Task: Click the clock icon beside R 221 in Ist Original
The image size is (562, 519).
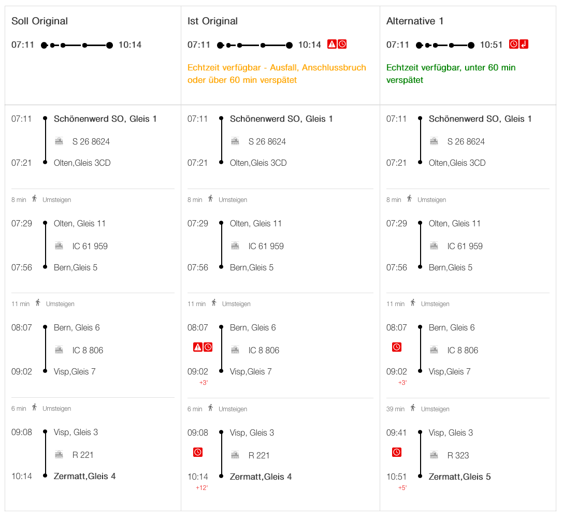Action: [x=198, y=452]
